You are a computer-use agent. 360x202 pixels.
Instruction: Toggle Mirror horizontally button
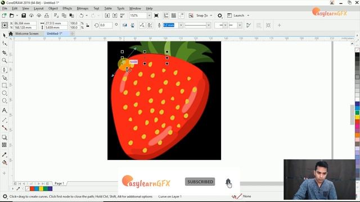[125, 25]
